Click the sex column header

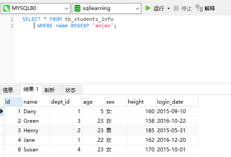pos(116,102)
